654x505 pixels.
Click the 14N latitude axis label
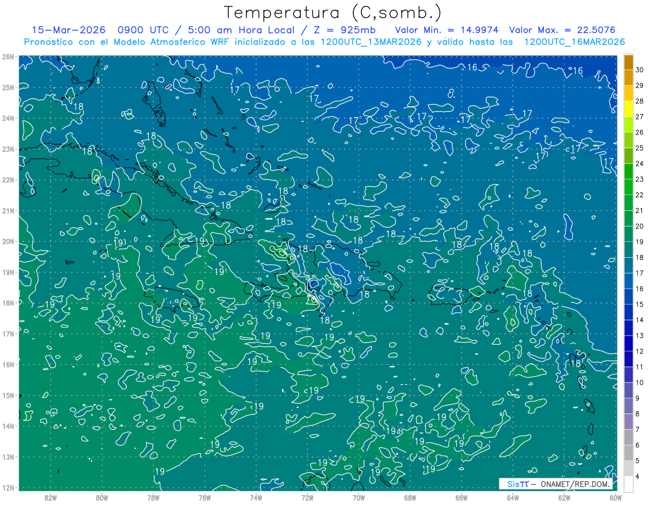pos(8,426)
